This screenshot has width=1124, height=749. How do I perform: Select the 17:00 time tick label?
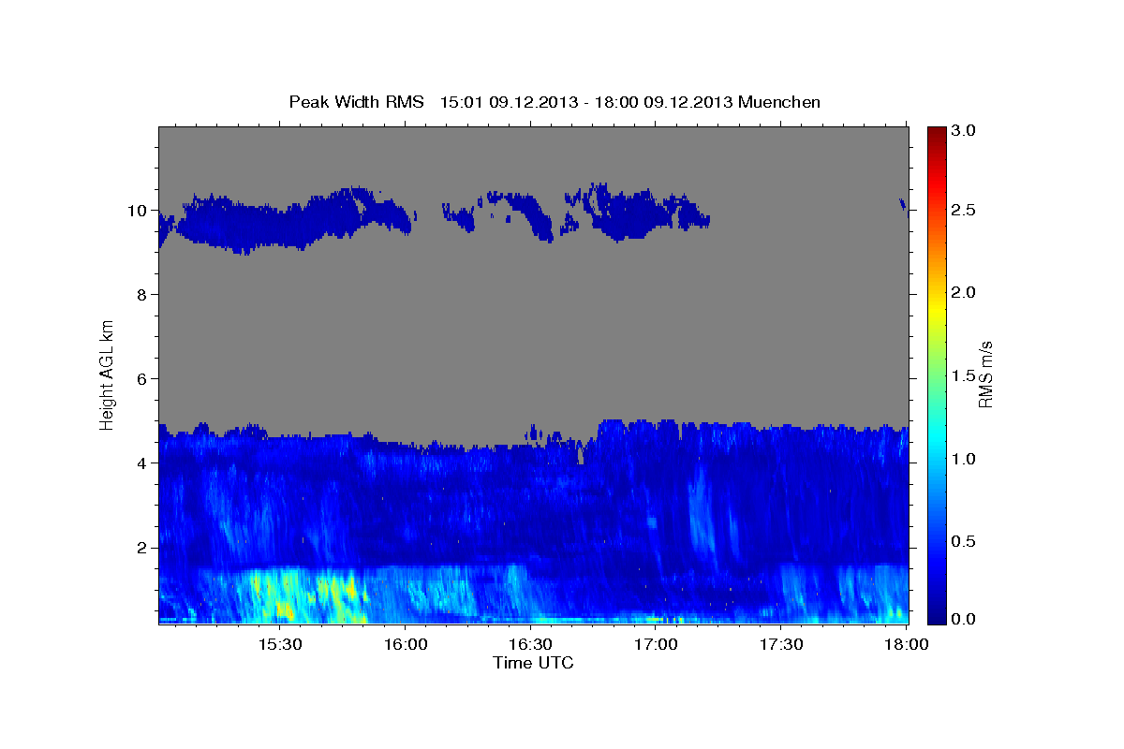tap(656, 645)
